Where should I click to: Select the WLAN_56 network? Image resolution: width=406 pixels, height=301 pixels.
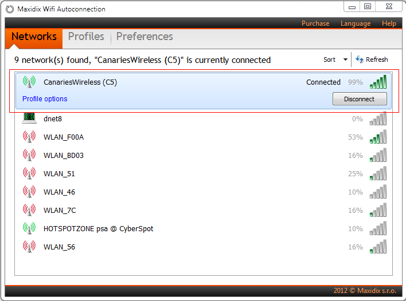[59, 247]
